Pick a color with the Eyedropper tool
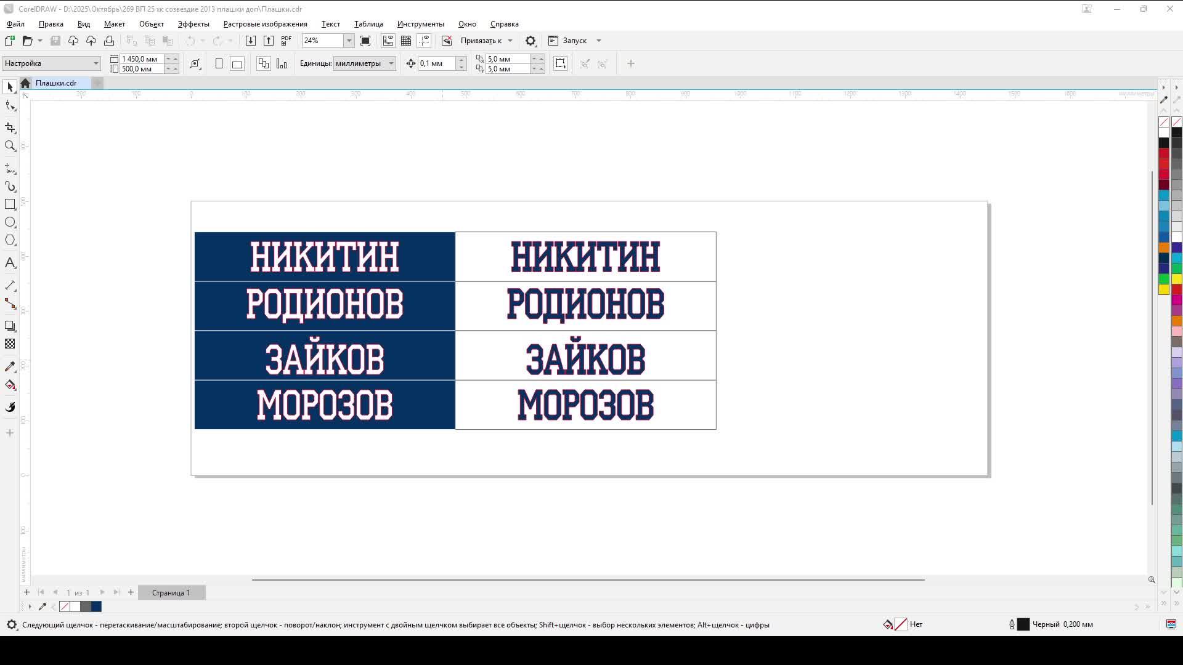Viewport: 1183px width, 665px height. pos(10,366)
